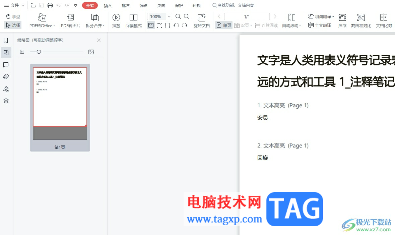Select 双页 double page view
The height and width of the screenshot is (235, 395).
pos(241,25)
